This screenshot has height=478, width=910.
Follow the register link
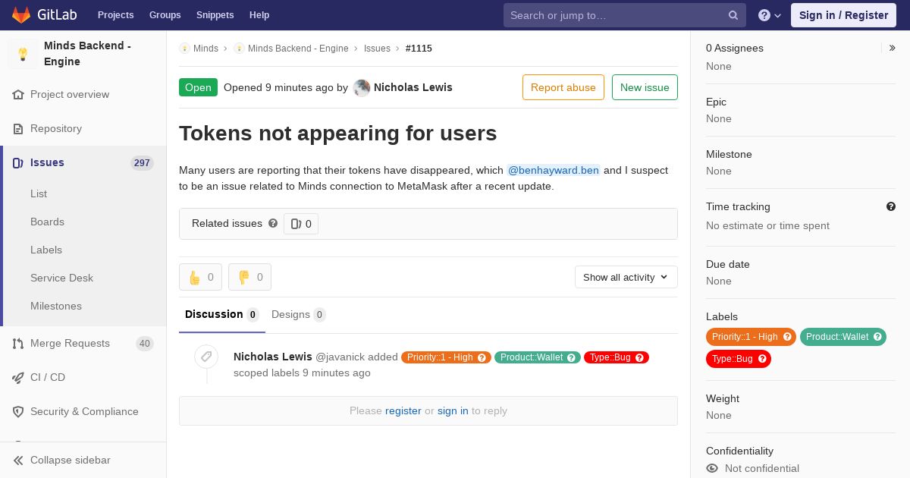pos(403,410)
